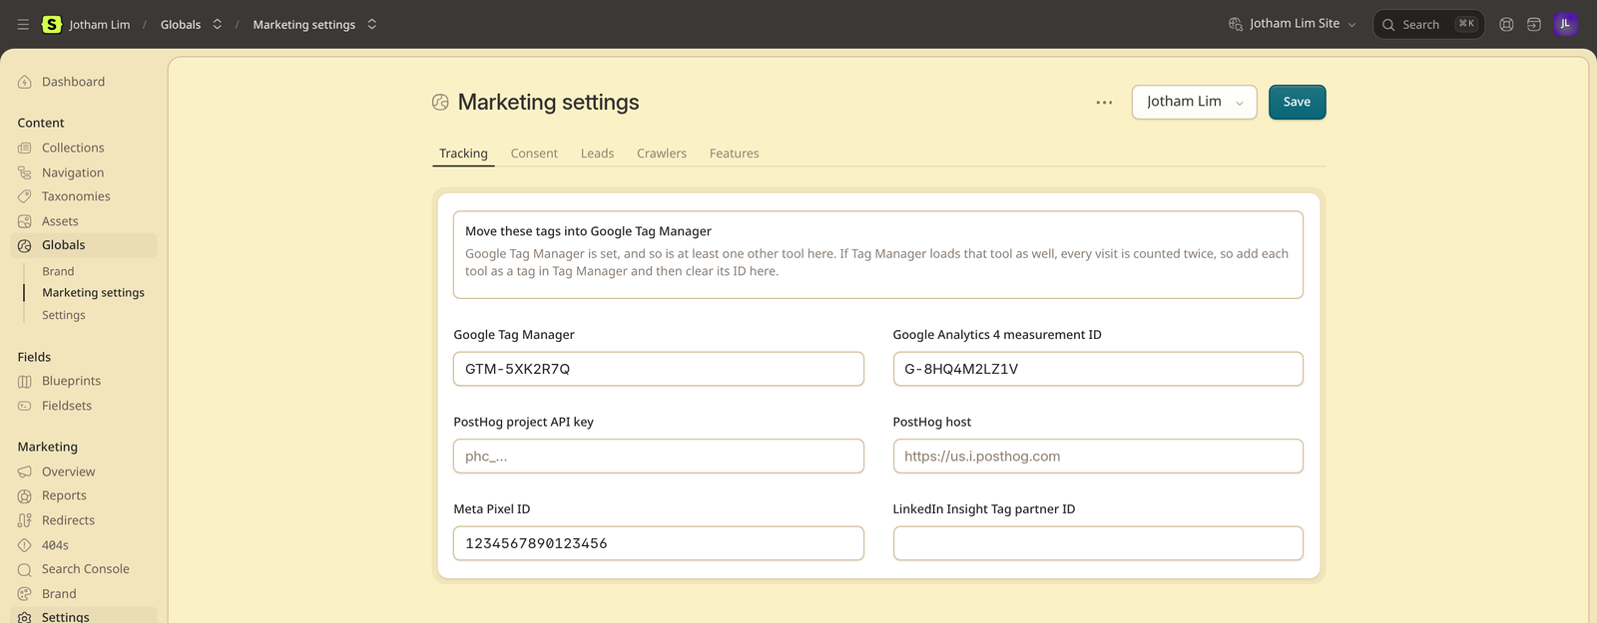Click the Blueprints icon in sidebar
Screen dimensions: 1597x623
[x=25, y=381]
